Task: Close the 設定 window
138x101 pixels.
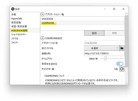Action: (x=123, y=9)
